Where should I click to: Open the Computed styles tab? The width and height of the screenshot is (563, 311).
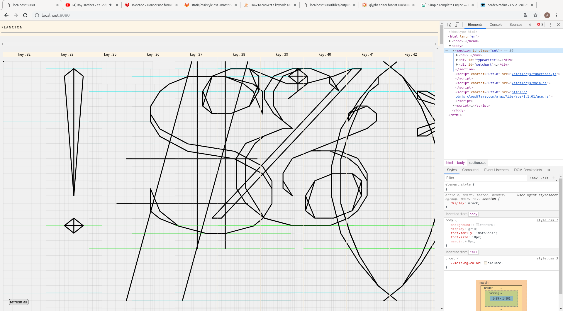point(470,170)
